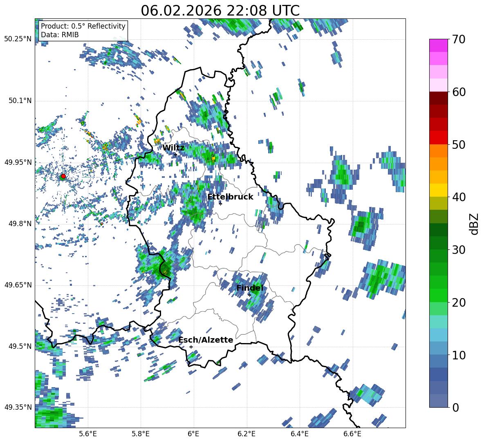Click the 50 dBZ colorbar tick label
This screenshot has height=442, width=484.
458,144
